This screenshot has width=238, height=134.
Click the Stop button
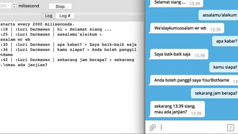point(60,6)
